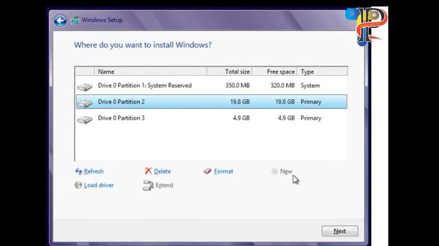The height and width of the screenshot is (246, 439).
Task: Click the drive icon for System Reserved partition
Action: coord(85,87)
